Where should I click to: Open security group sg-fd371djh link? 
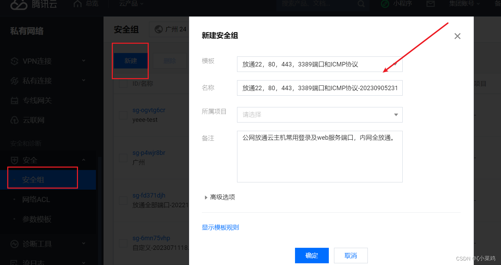point(149,195)
